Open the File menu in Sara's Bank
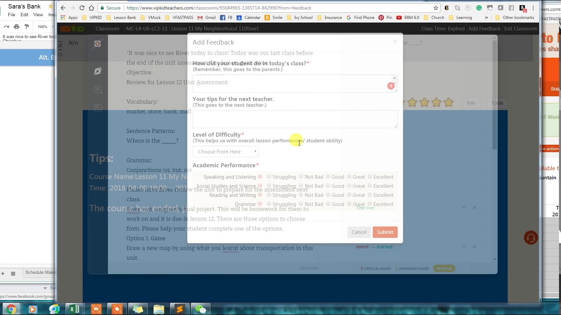Viewport: 561px width, 315px height. point(12,15)
